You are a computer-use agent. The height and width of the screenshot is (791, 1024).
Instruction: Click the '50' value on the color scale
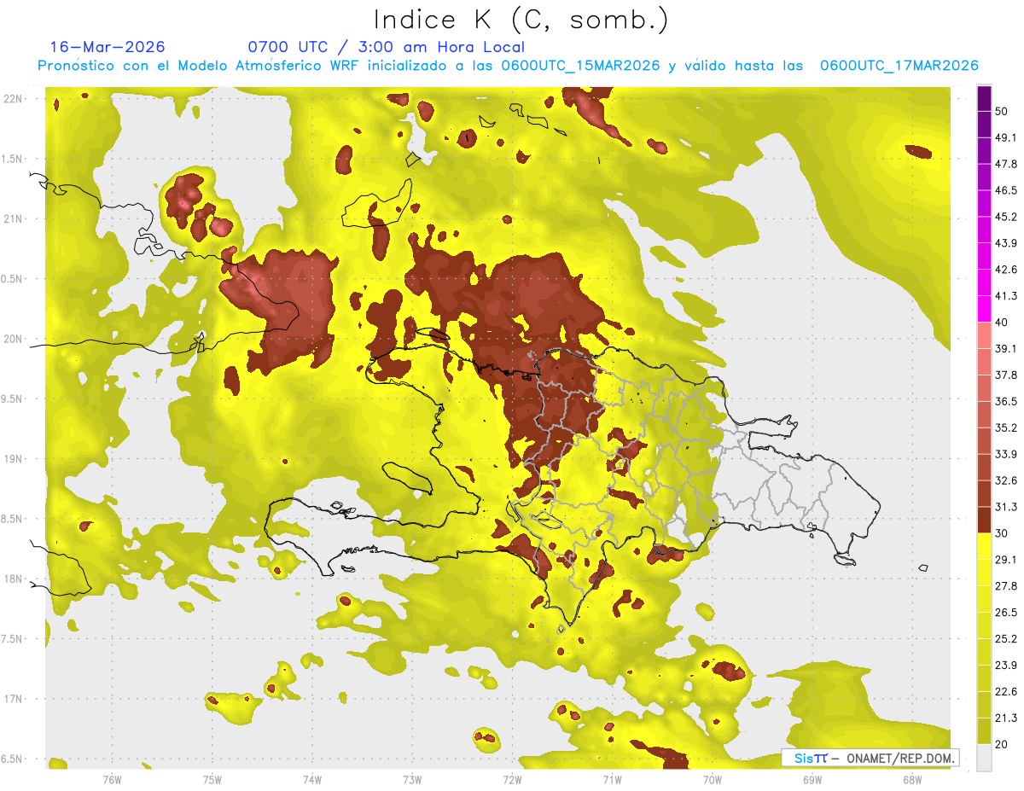tap(1002, 111)
